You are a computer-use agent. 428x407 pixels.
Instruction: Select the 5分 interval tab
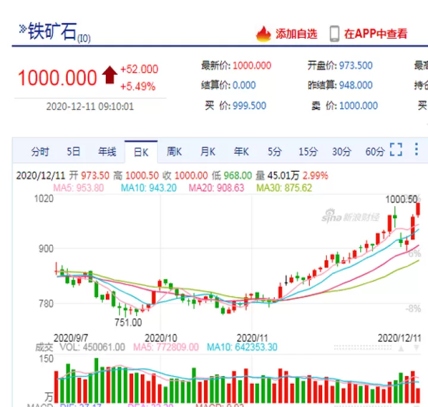pyautogui.click(x=274, y=152)
